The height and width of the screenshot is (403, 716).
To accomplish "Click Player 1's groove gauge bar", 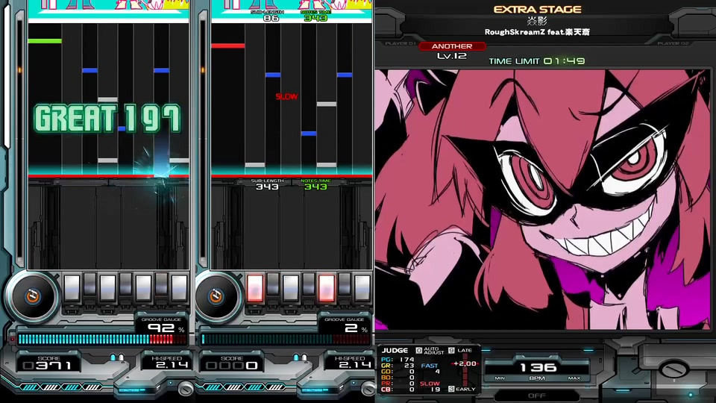I will click(102, 339).
